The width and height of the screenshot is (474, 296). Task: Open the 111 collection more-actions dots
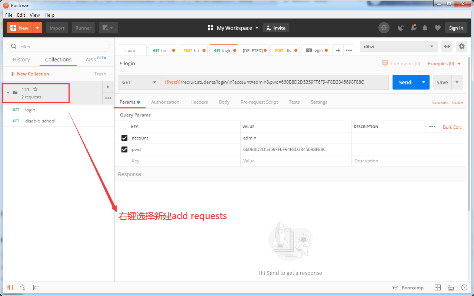108,98
